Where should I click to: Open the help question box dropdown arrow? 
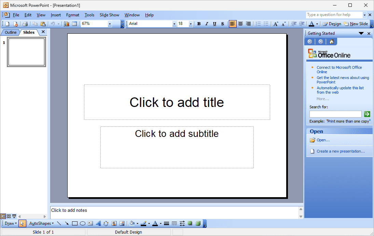364,15
